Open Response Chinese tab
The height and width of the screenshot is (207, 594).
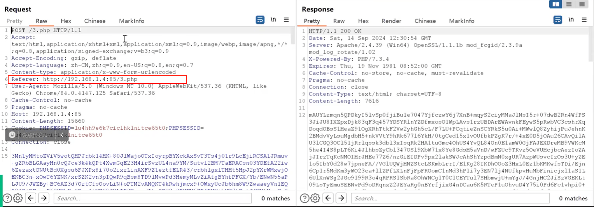click(x=425, y=21)
